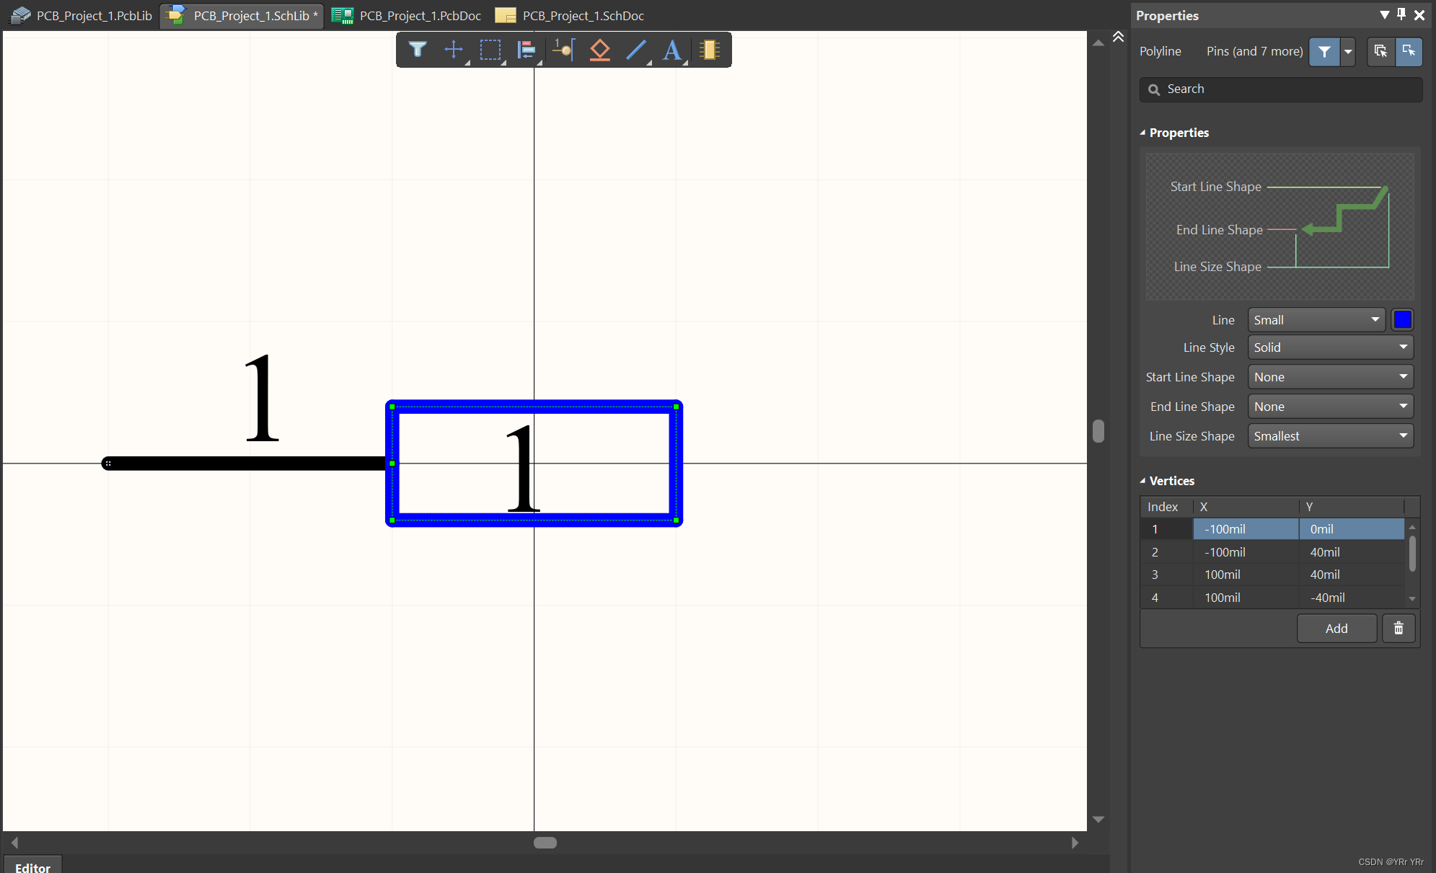This screenshot has height=873, width=1436.
Task: Click the Add Component Part icon
Action: (x=710, y=50)
